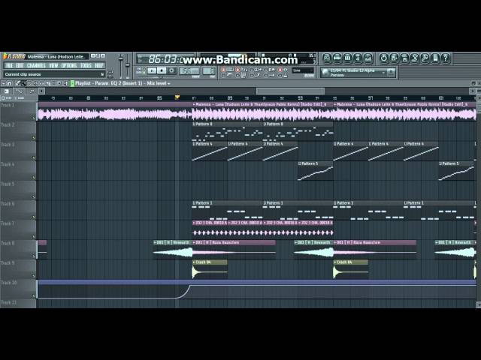Open menu arrow of first Pattern 8 clip

[x=194, y=124]
